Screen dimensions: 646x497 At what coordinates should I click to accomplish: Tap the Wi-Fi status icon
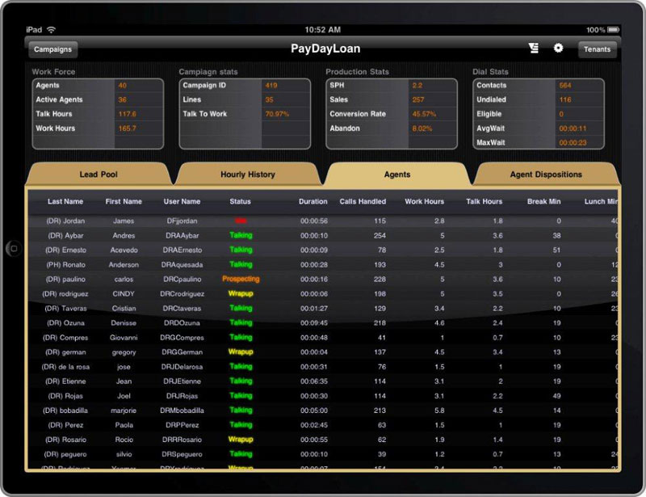[51, 30]
